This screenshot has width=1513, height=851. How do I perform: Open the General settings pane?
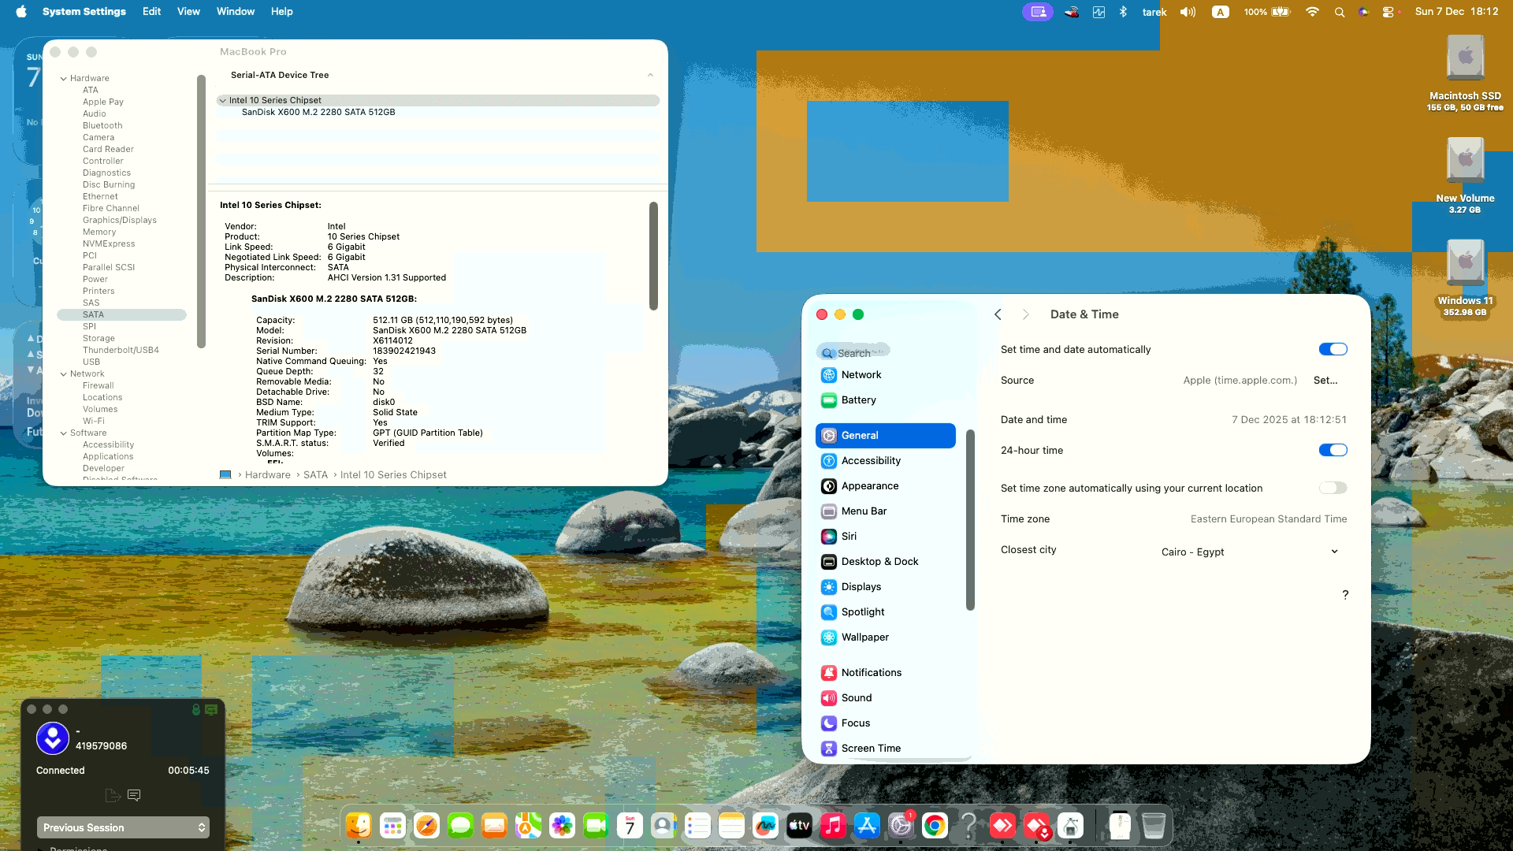click(x=860, y=435)
